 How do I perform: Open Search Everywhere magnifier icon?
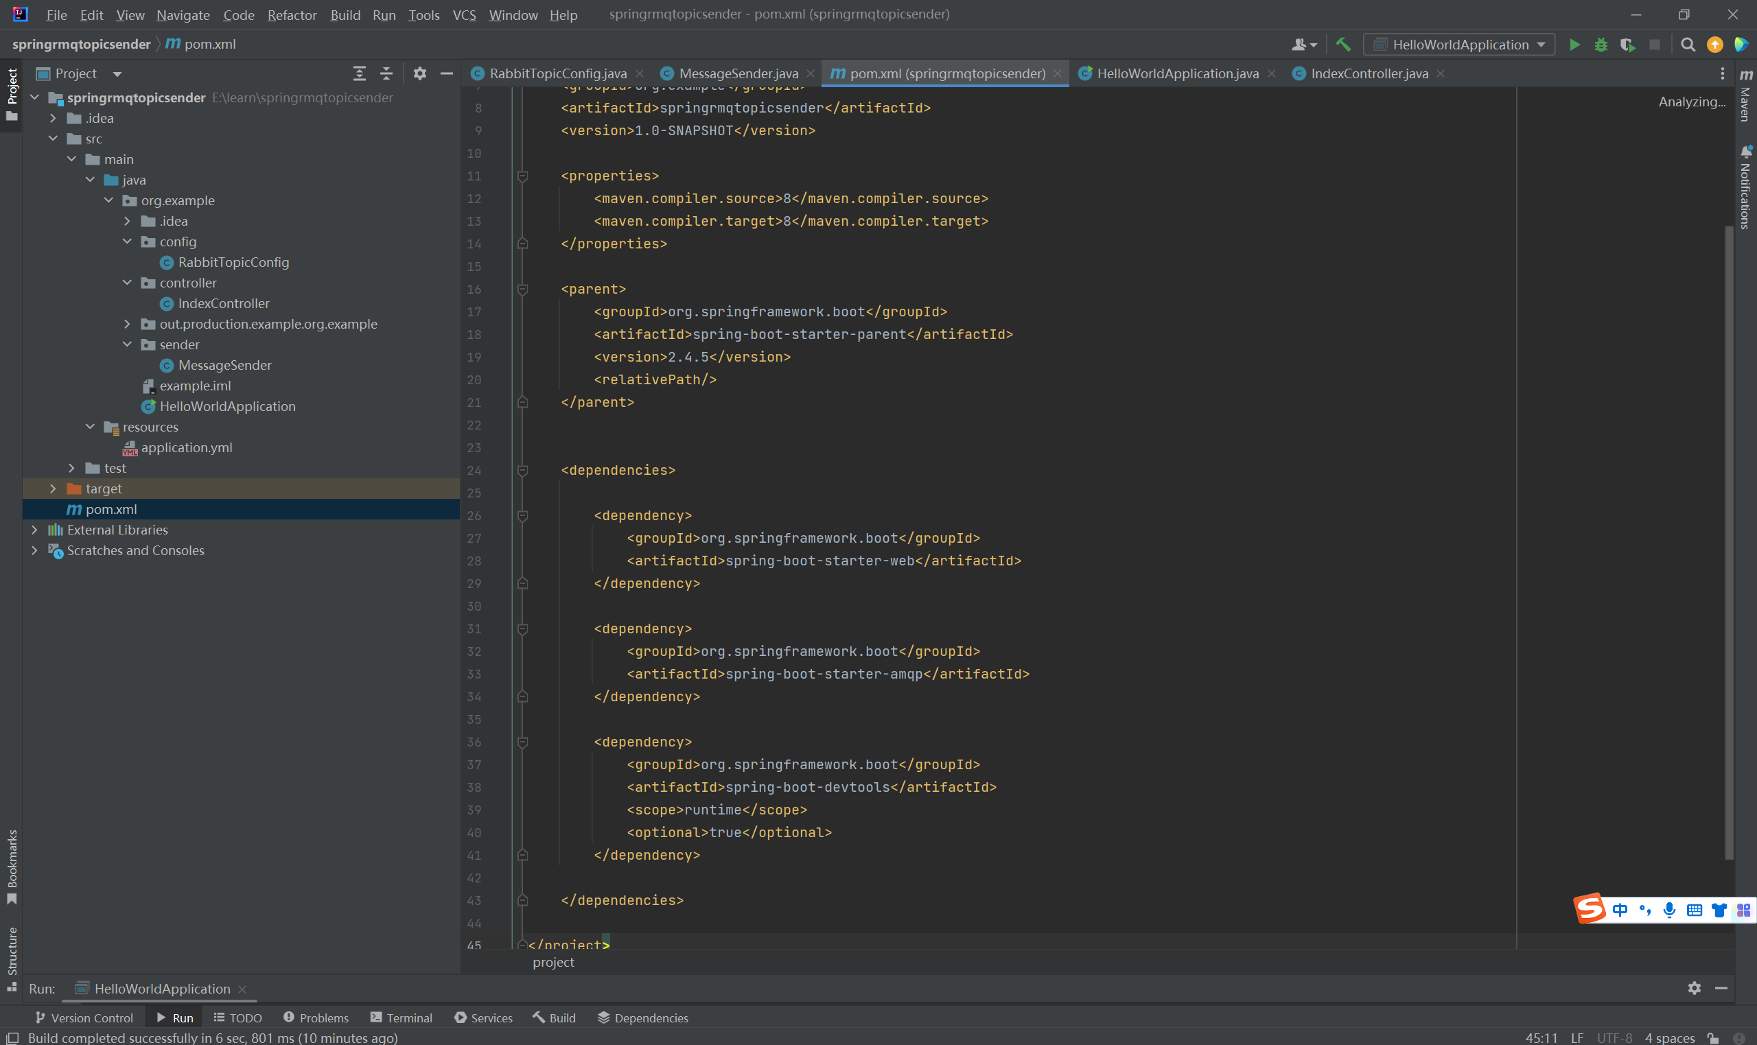click(1687, 45)
